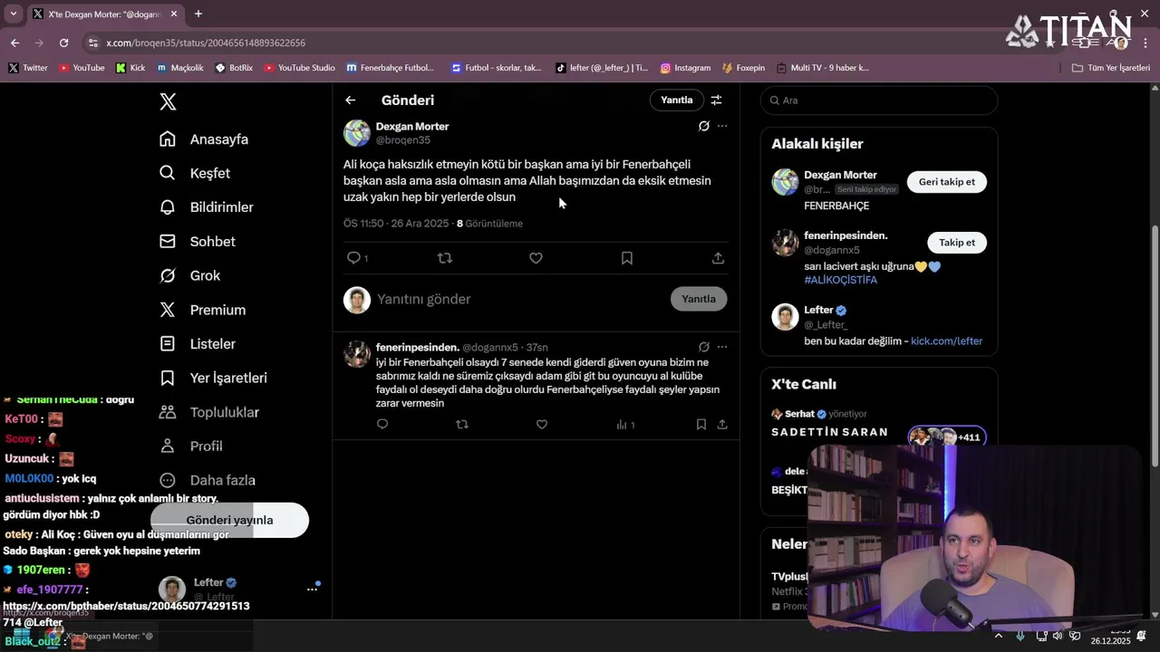The image size is (1160, 652).
Task: Open YouTube bookmark
Action: pyautogui.click(x=81, y=68)
